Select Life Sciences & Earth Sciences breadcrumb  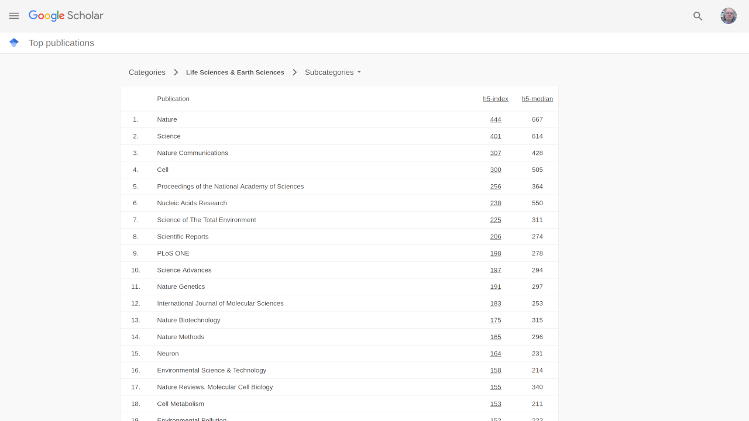pyautogui.click(x=235, y=73)
